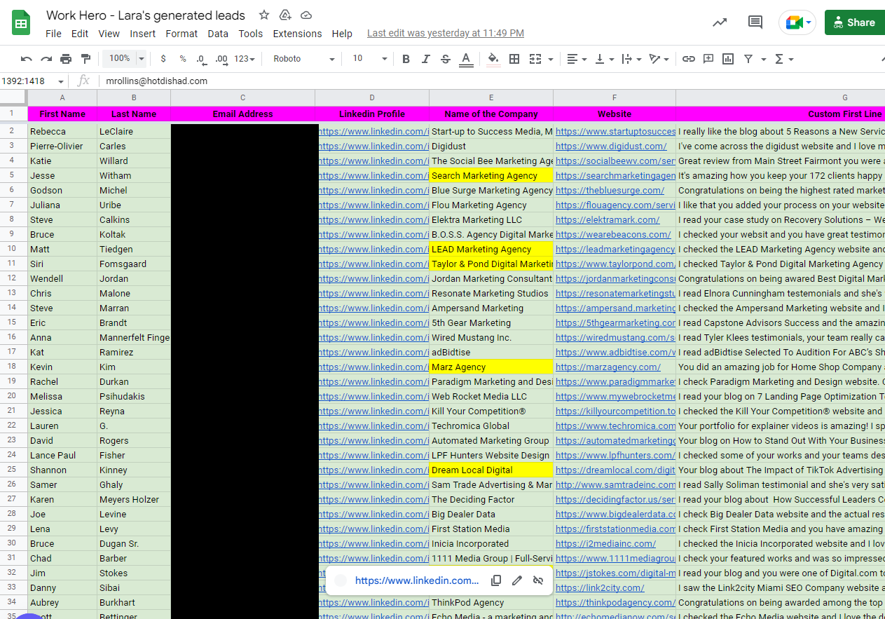Screen dimensions: 885x619
Task: Format as currency with the dollar icon
Action: pyautogui.click(x=163, y=59)
